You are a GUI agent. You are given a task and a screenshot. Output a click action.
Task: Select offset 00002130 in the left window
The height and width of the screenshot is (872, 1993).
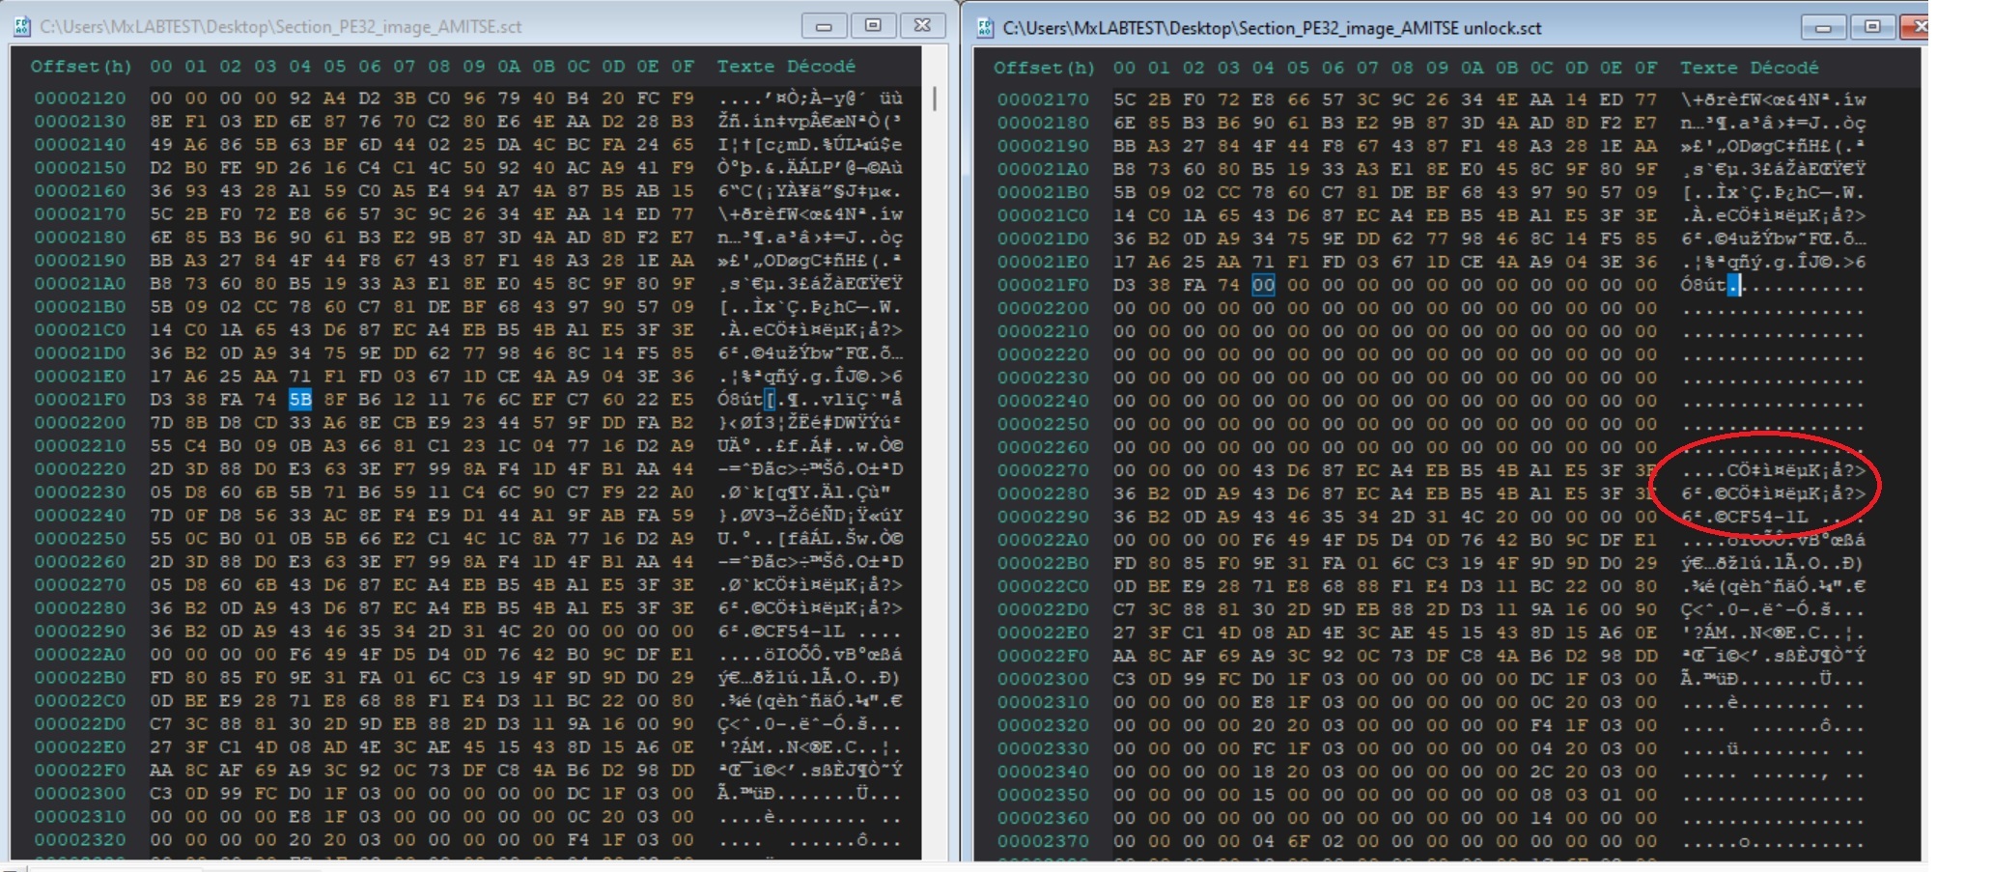[x=80, y=121]
